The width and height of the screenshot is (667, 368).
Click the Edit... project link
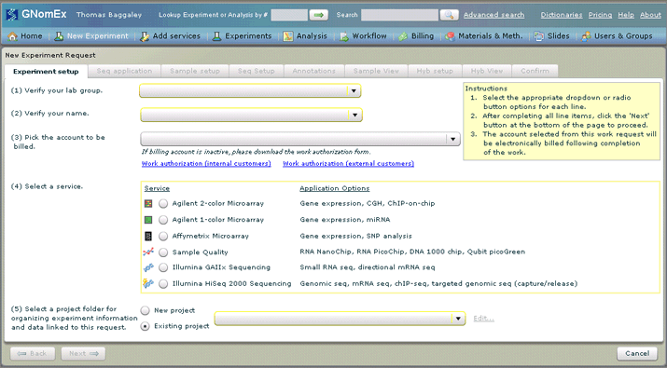pyautogui.click(x=483, y=319)
